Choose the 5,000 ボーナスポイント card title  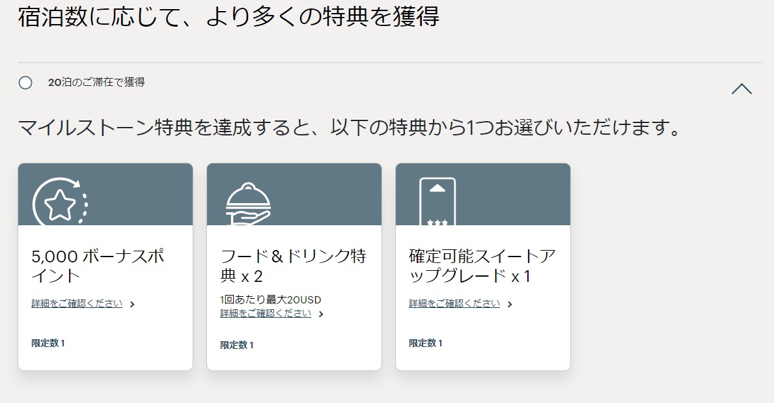click(98, 266)
